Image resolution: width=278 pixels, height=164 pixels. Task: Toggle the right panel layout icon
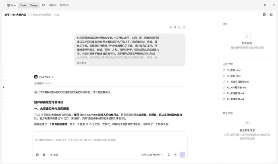pyautogui.click(x=272, y=14)
